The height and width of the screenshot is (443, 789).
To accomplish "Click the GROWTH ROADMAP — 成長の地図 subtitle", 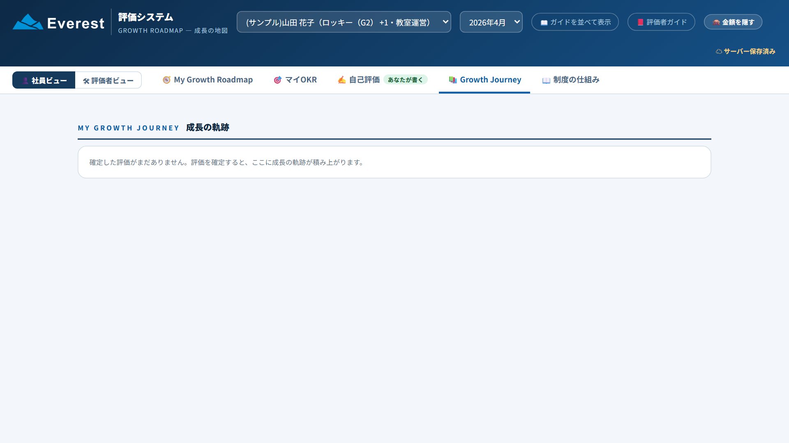I will 173,31.
